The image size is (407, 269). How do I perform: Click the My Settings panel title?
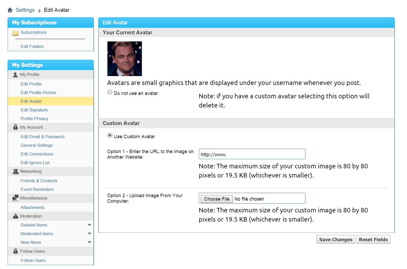27,65
